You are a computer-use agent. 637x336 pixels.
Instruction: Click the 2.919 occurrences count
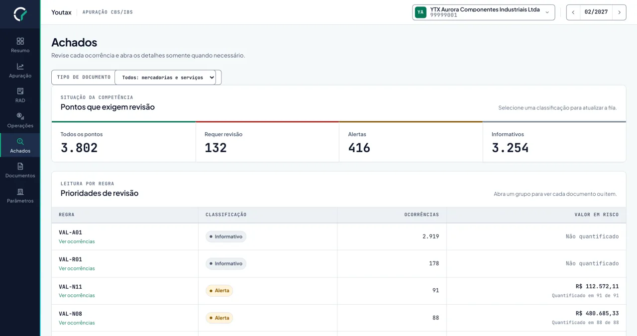click(x=431, y=237)
